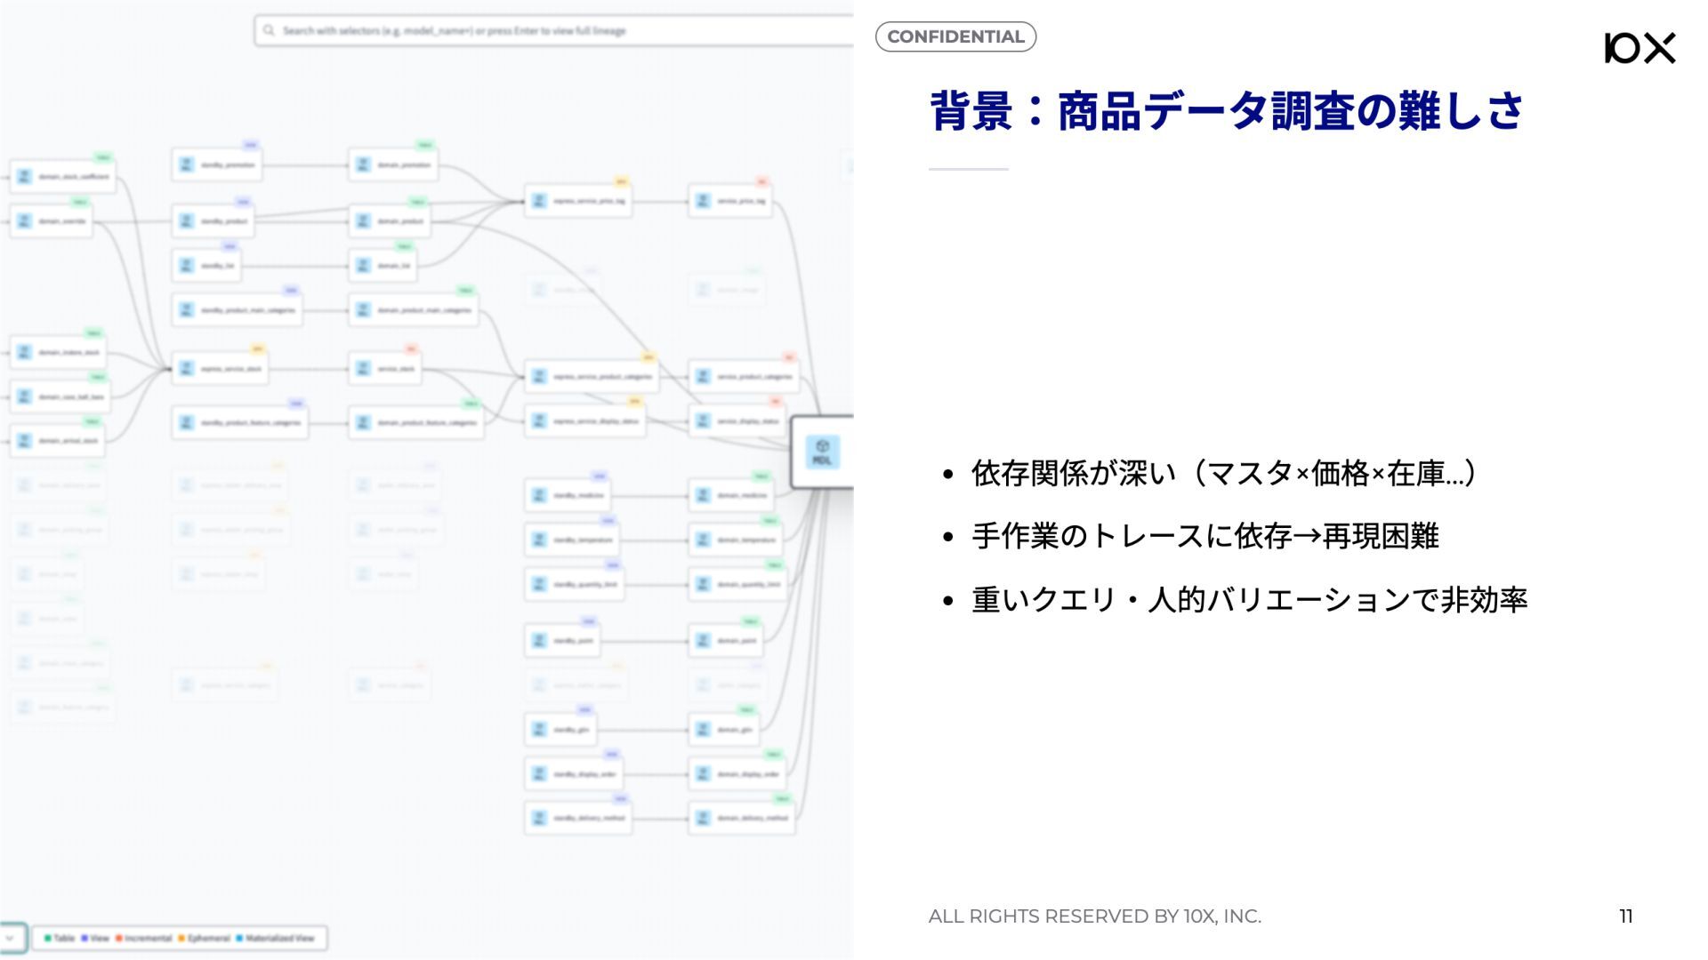
Task: Click the Incremental legend entry
Action: (x=144, y=939)
